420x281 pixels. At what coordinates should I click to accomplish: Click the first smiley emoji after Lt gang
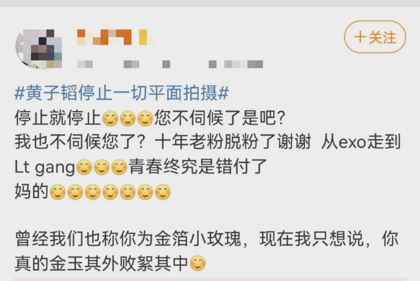click(x=84, y=167)
